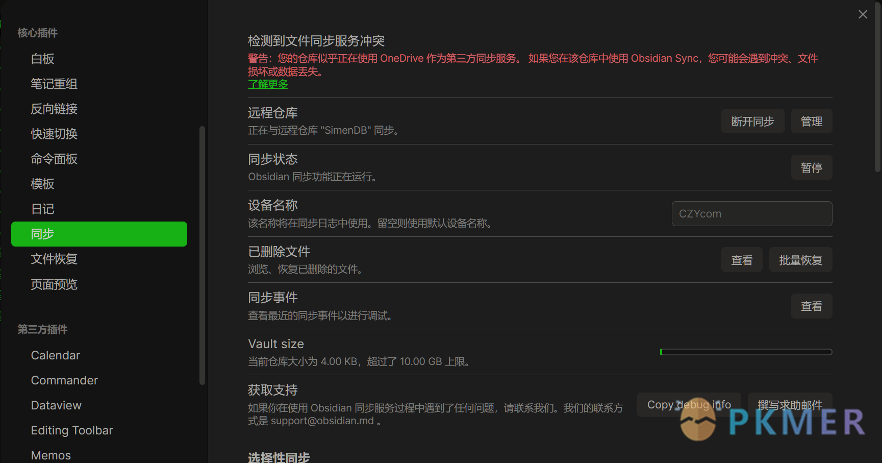This screenshot has height=463, width=882.
Task: Select 快速切换 in the sidebar
Action: [x=99, y=134]
